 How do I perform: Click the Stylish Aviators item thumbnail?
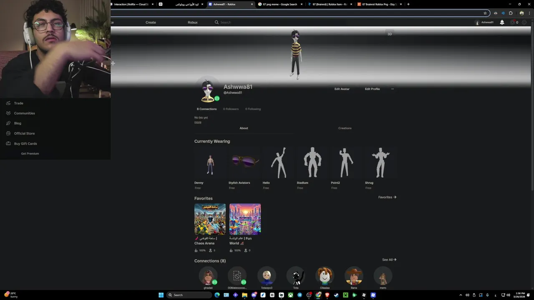pyautogui.click(x=244, y=162)
